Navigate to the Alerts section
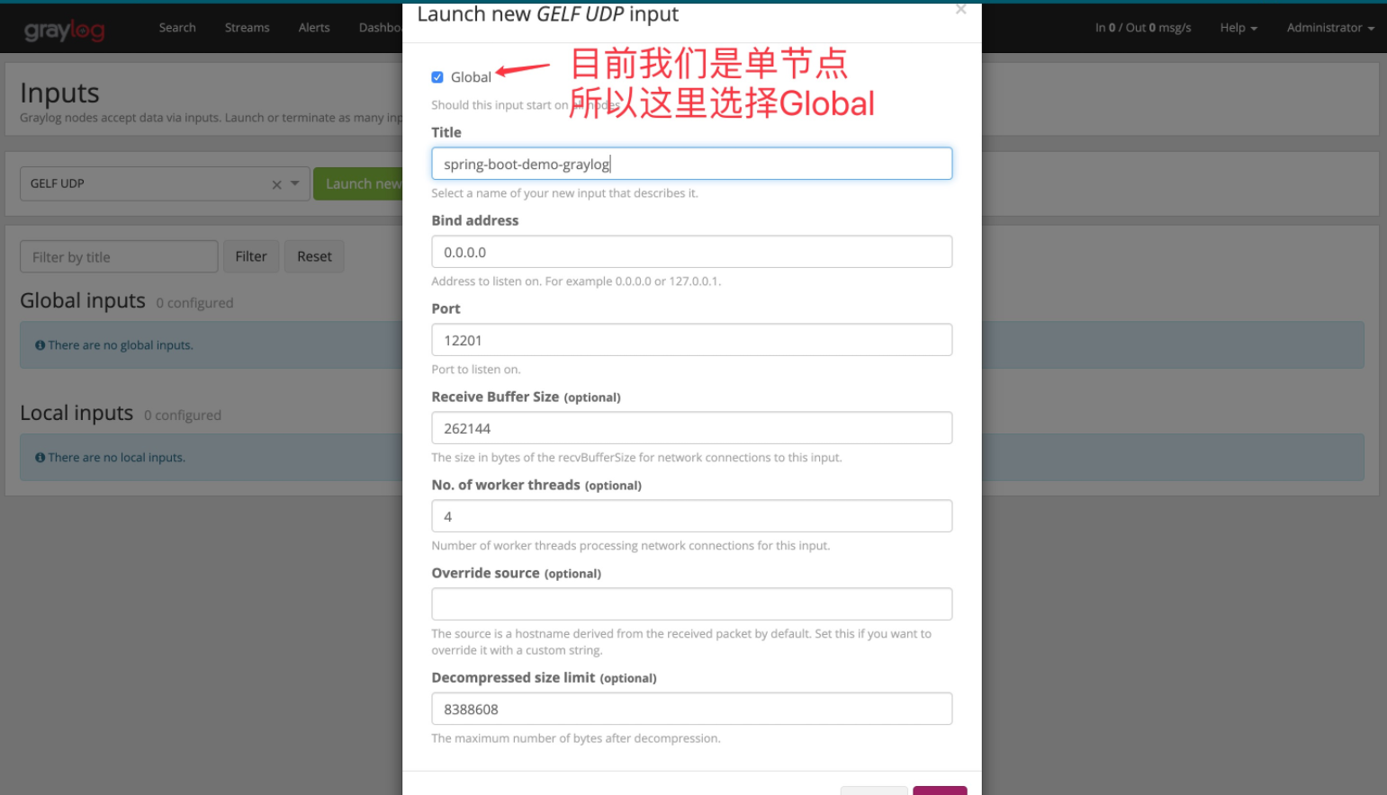 (x=313, y=27)
